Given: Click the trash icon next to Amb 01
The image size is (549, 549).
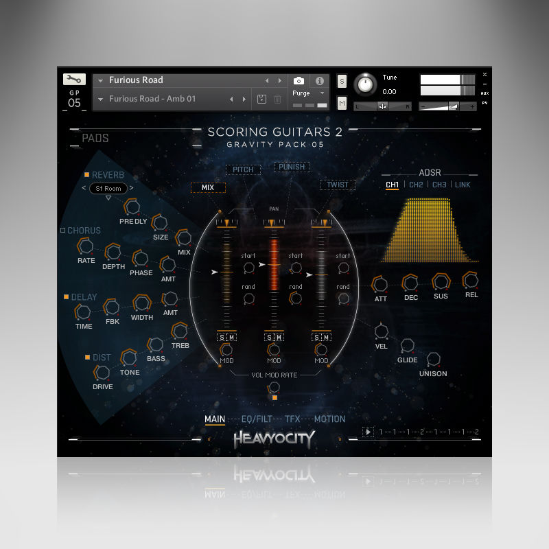Looking at the screenshot, I should click(278, 99).
